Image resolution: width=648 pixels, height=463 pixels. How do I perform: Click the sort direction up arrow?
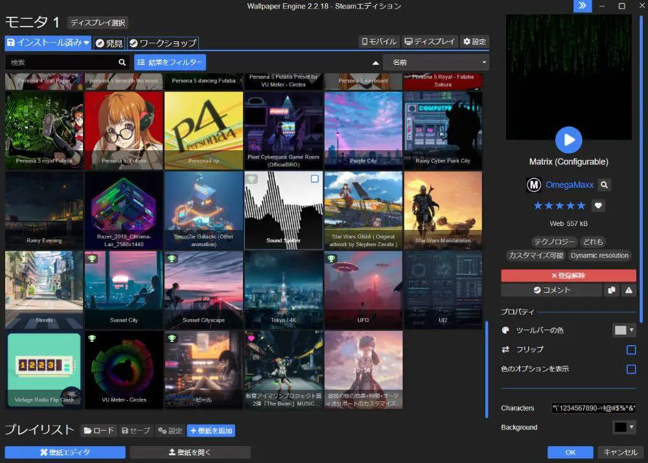coord(375,63)
